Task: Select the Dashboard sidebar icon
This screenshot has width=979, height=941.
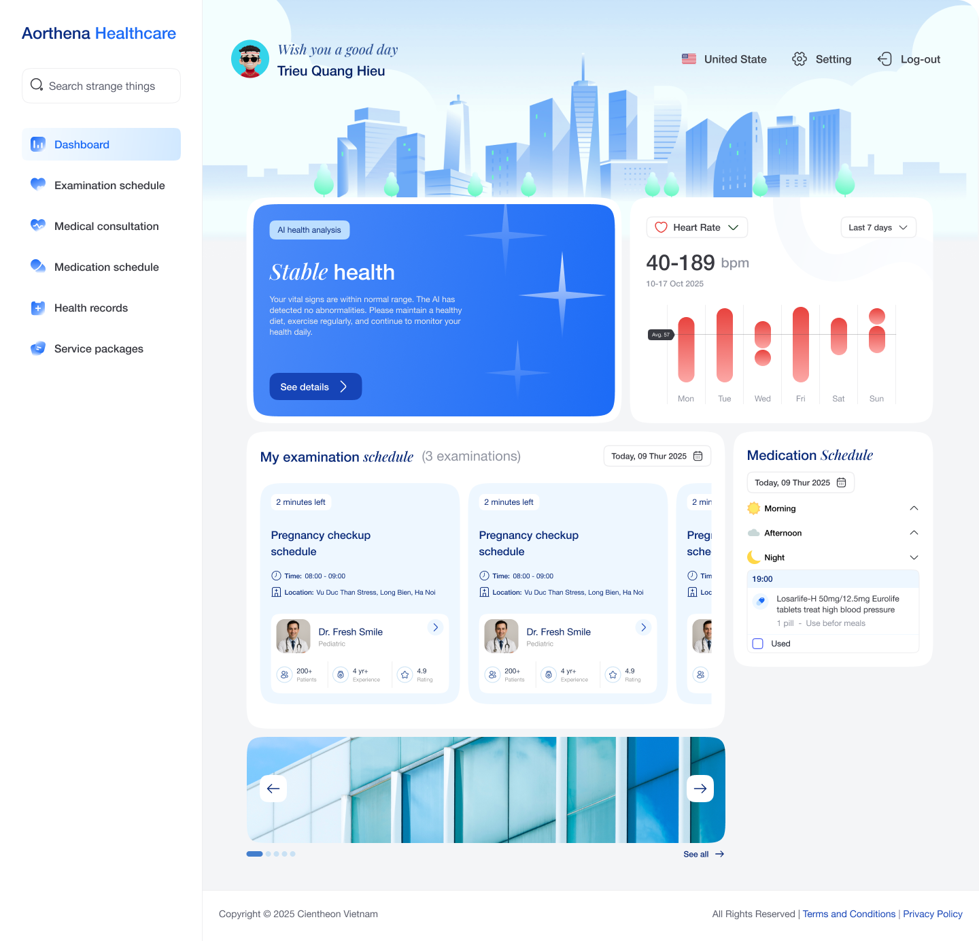Action: 37,144
